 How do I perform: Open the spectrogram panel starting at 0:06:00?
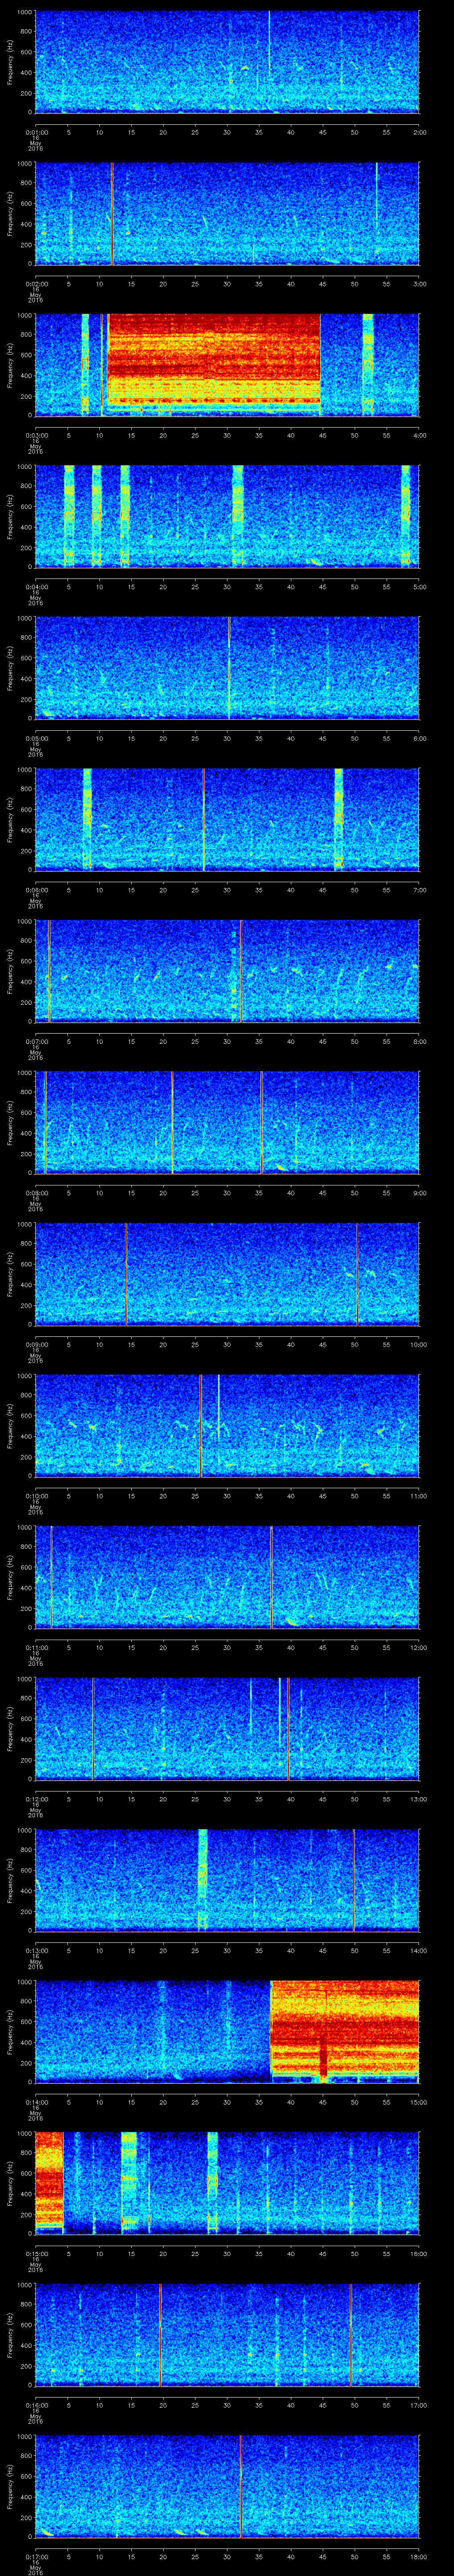point(227,819)
